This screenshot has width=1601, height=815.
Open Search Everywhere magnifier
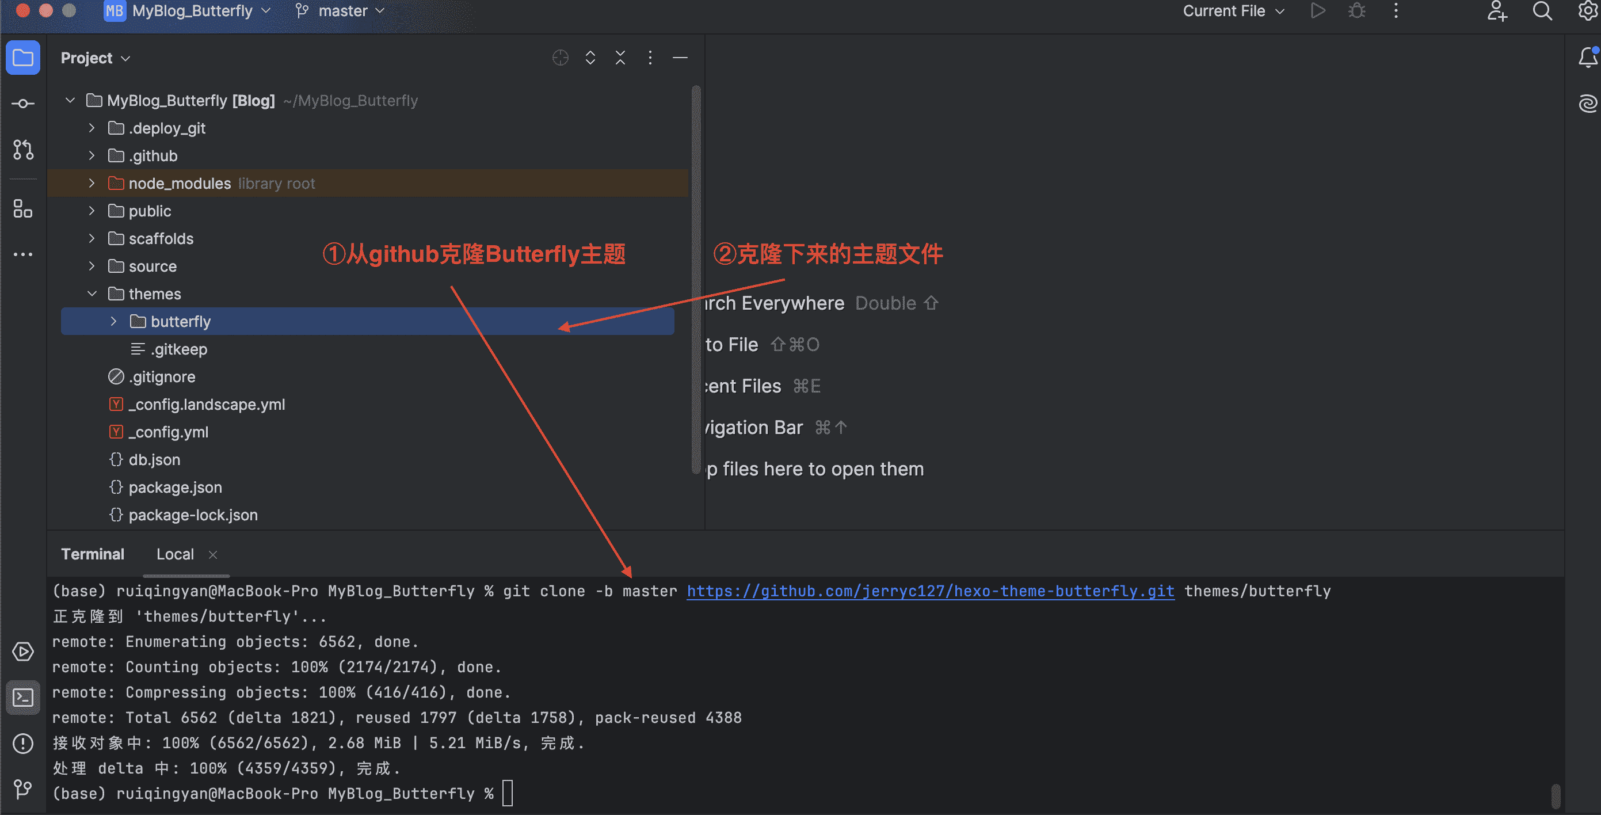pos(1542,11)
